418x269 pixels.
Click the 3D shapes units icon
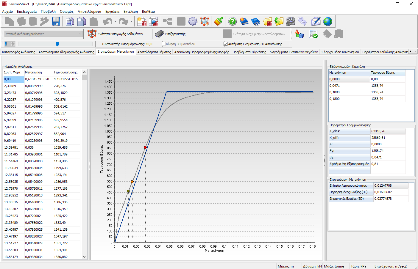point(299,34)
